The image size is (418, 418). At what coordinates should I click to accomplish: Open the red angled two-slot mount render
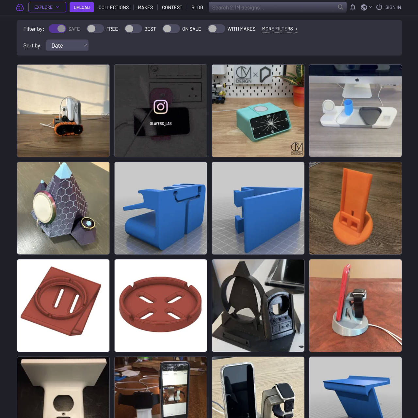(63, 305)
